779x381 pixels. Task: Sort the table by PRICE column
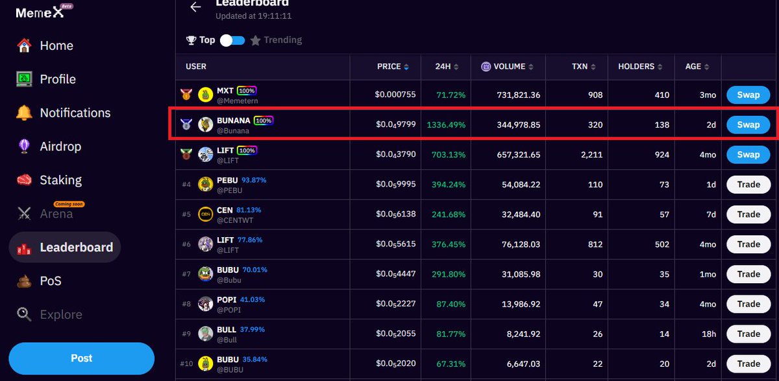tap(393, 67)
